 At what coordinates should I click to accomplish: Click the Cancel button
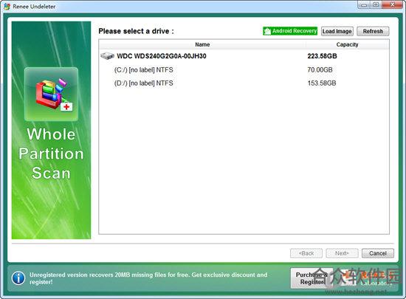point(378,253)
